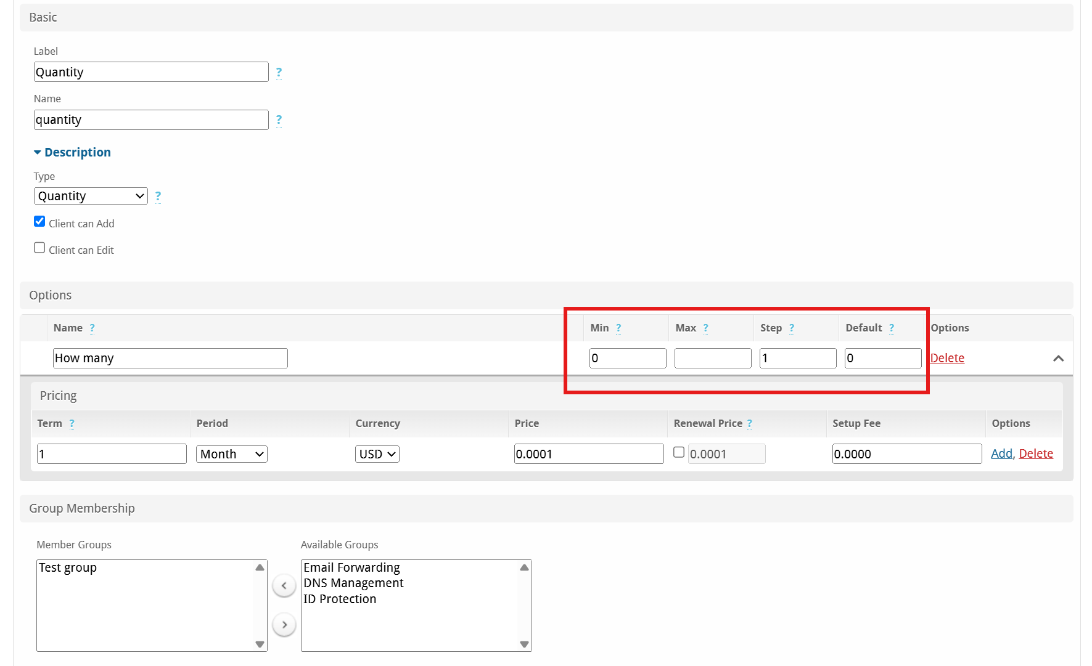Click the Default column help icon
The width and height of the screenshot is (1092, 666).
pos(891,328)
